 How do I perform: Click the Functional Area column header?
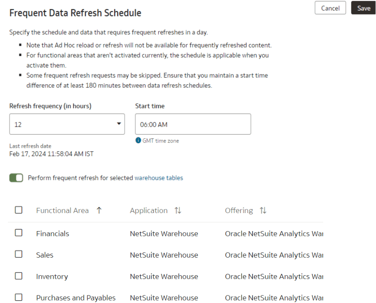point(62,210)
